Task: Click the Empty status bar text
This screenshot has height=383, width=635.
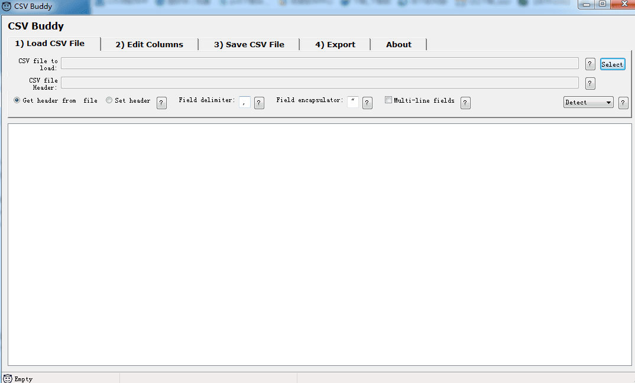Action: [24, 379]
